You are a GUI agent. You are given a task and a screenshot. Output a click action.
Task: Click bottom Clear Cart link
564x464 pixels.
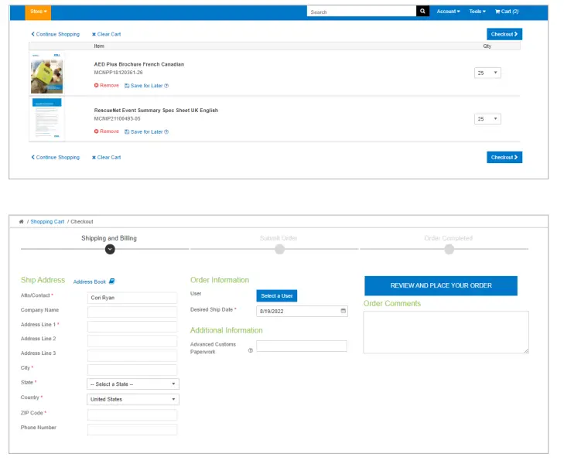click(107, 158)
